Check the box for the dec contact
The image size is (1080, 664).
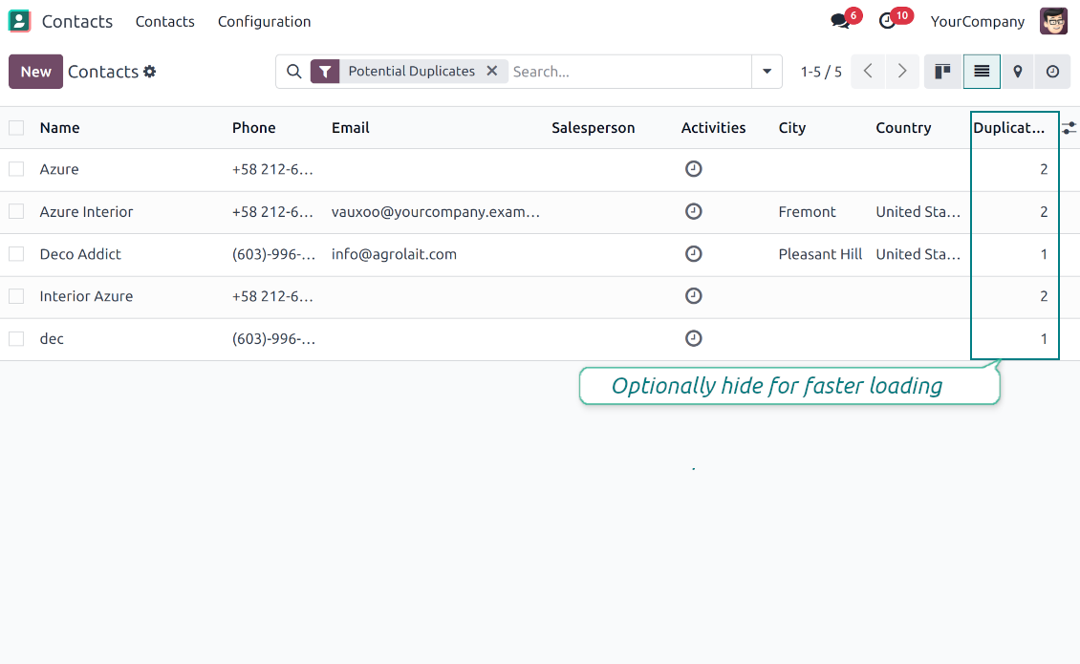tap(16, 338)
